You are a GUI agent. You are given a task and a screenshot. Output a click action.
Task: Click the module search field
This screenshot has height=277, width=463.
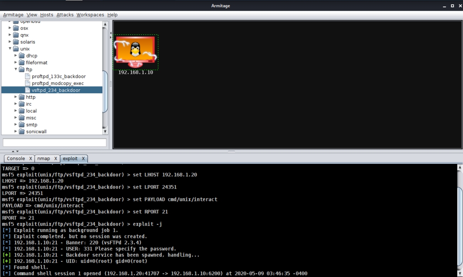click(x=54, y=142)
